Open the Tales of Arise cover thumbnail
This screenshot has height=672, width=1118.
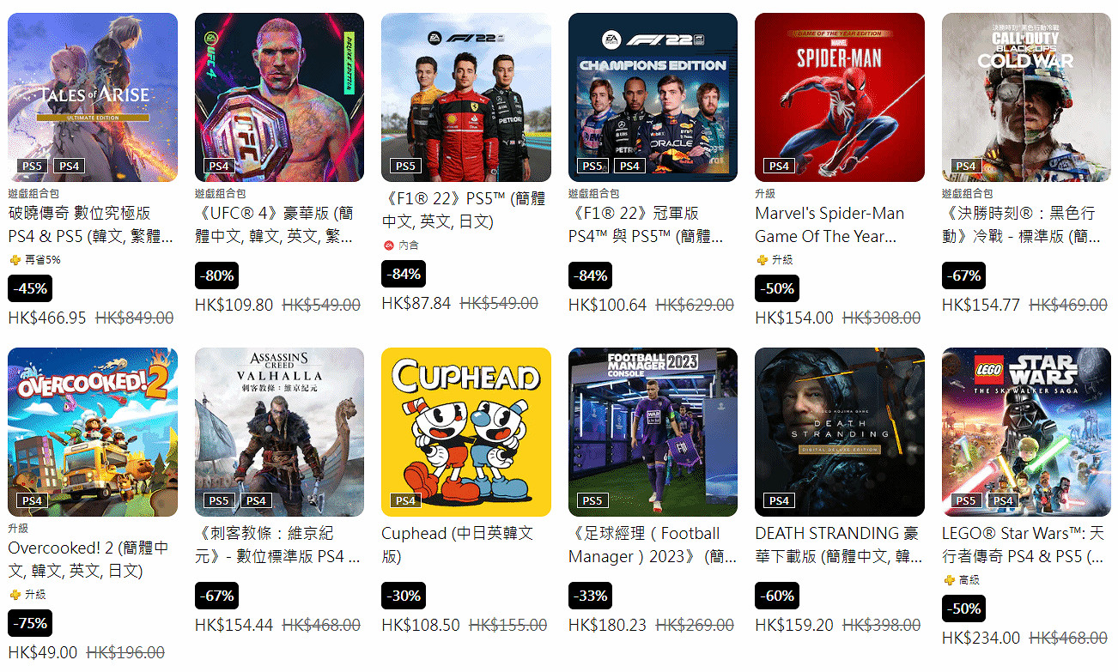pyautogui.click(x=93, y=97)
